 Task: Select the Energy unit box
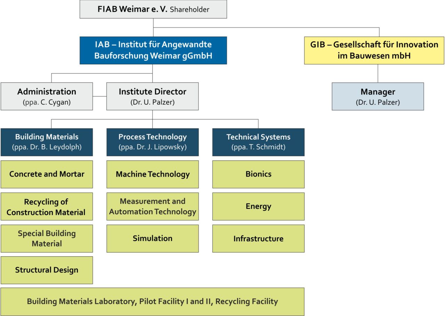pyautogui.click(x=258, y=206)
